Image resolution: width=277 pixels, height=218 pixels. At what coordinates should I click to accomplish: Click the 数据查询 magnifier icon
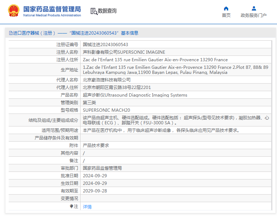(94, 11)
